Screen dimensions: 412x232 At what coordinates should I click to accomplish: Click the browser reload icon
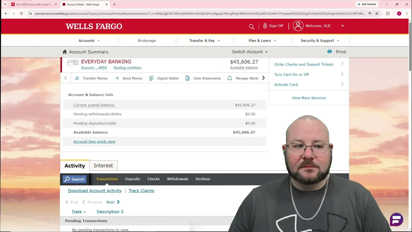click(x=21, y=14)
